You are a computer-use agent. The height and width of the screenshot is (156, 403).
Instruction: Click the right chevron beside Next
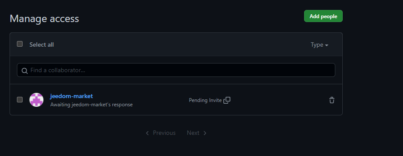pyautogui.click(x=205, y=133)
